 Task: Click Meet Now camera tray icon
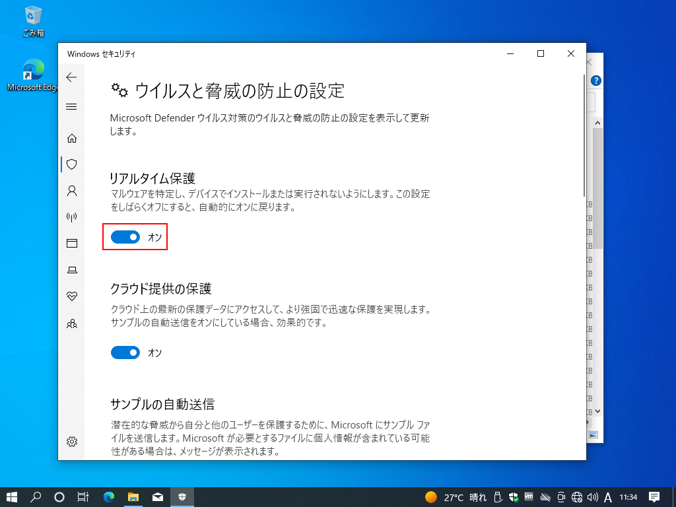tap(561, 497)
